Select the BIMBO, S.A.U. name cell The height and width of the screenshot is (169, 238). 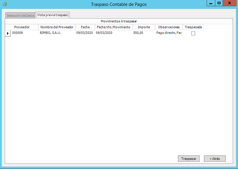coord(57,33)
